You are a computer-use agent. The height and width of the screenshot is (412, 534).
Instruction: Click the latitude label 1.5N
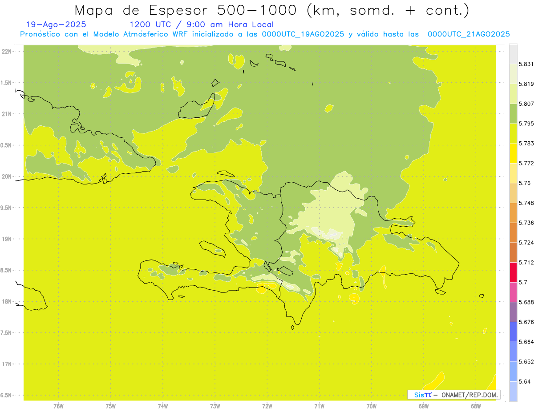tap(7, 83)
